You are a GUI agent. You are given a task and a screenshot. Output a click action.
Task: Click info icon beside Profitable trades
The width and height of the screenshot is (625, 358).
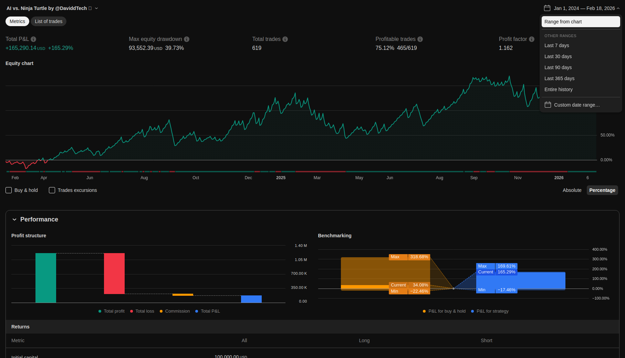coord(420,39)
